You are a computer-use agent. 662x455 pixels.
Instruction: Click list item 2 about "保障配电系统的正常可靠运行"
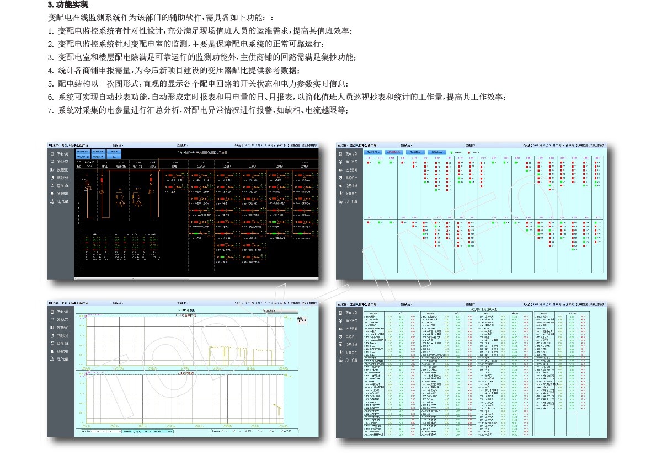(186, 44)
